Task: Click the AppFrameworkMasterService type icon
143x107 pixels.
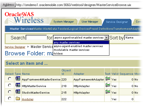Action: click(x=18, y=78)
